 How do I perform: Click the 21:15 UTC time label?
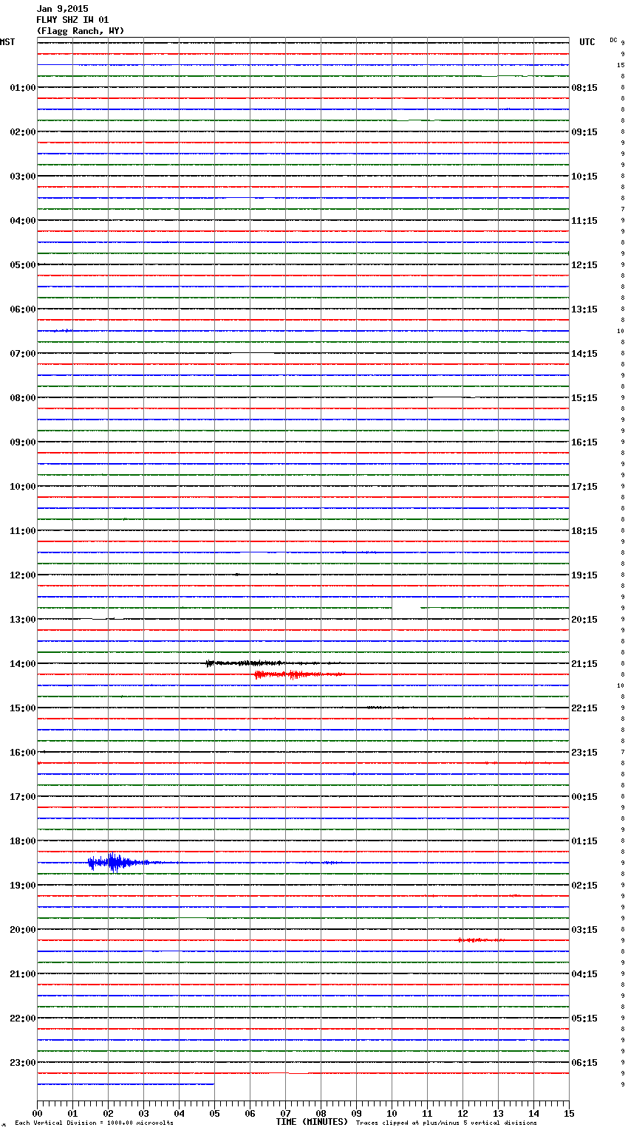coord(584,664)
